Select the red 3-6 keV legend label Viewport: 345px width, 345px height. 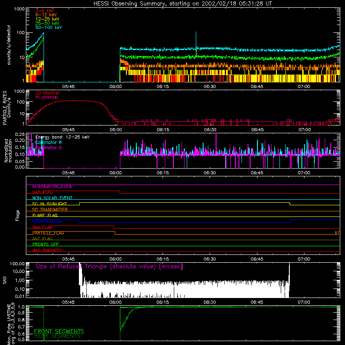(44, 10)
